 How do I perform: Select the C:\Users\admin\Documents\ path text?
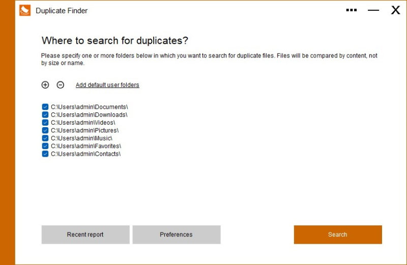coord(89,107)
